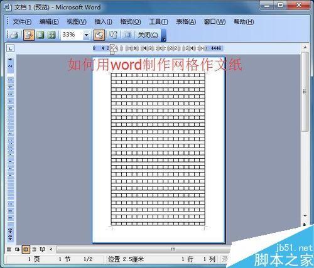The image size is (314, 268).
Task: Click the 33% zoom percentage field
Action: click(x=72, y=35)
